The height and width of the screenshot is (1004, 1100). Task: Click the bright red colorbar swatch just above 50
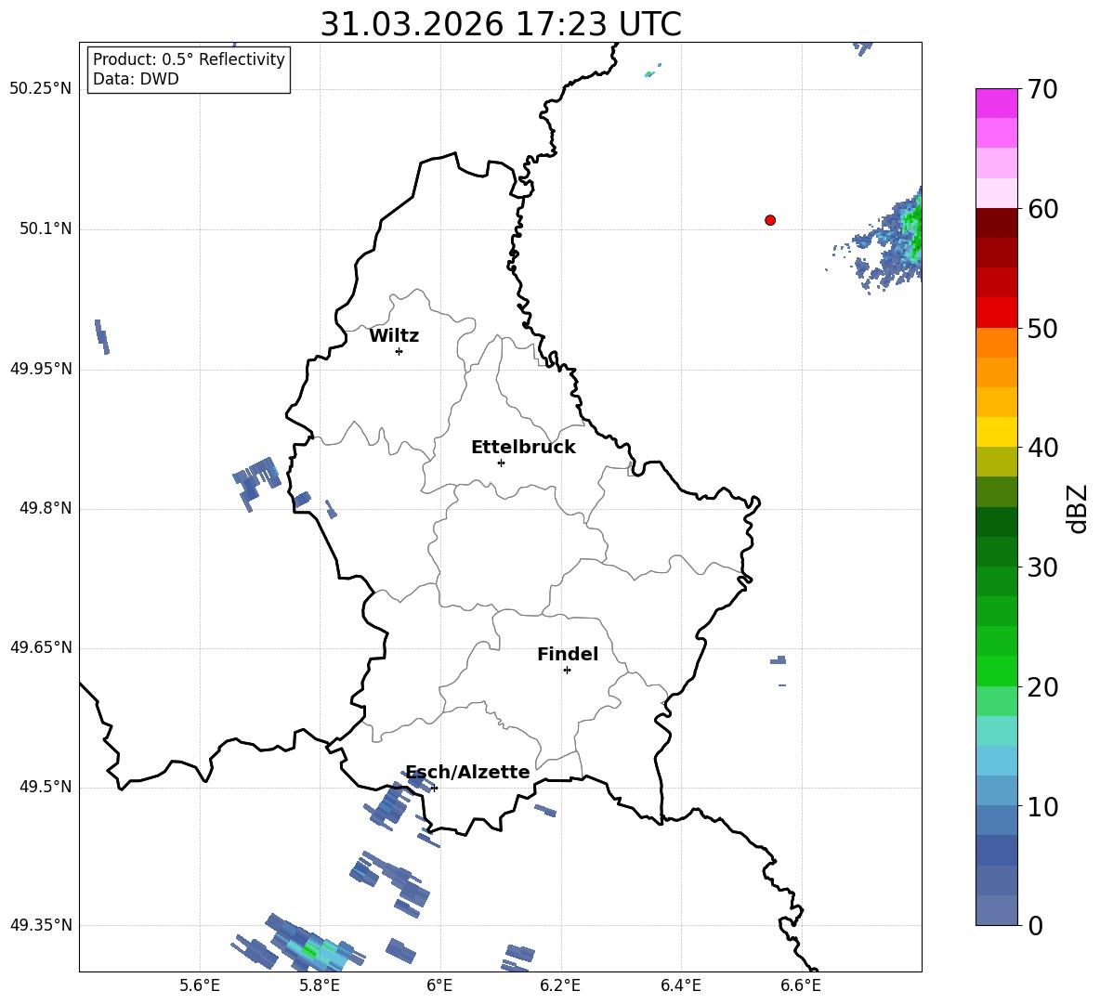click(x=996, y=313)
